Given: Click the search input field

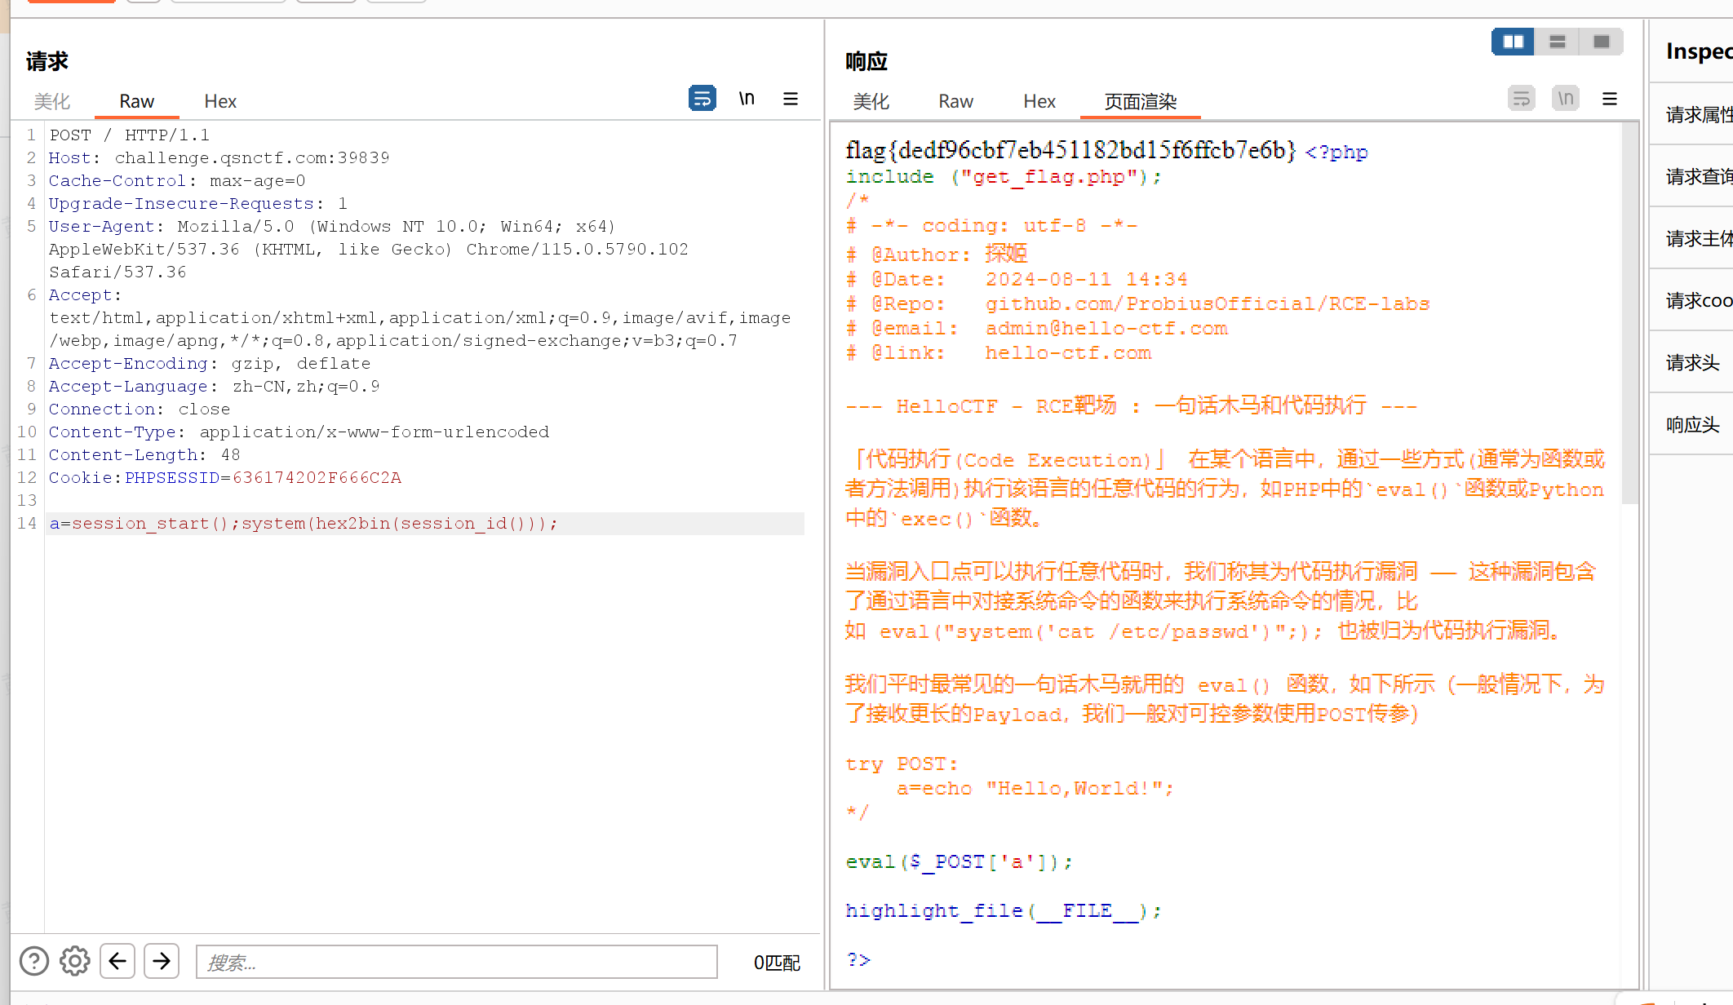Looking at the screenshot, I should pyautogui.click(x=456, y=962).
